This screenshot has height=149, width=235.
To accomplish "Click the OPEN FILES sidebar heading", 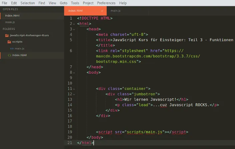I will click(x=10, y=9).
